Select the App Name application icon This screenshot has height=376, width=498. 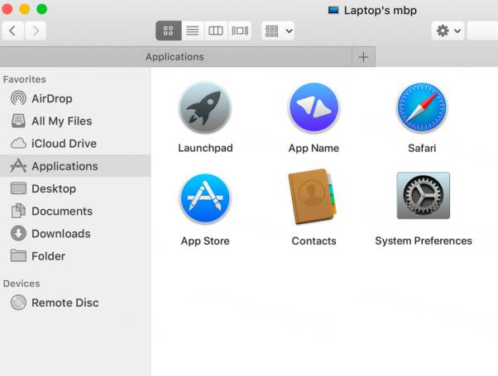[314, 108]
